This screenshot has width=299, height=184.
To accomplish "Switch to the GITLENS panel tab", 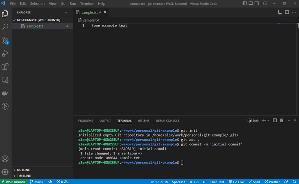I will coord(144,121).
